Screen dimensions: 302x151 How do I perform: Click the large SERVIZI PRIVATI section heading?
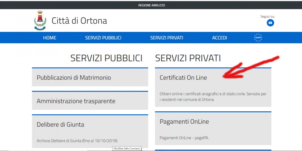[x=188, y=58]
